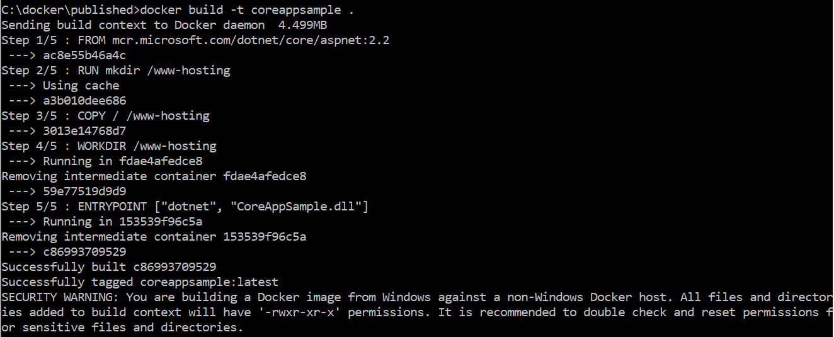Select the image hash ac8e55b46a4c
The width and height of the screenshot is (834, 337).
[x=84, y=55]
